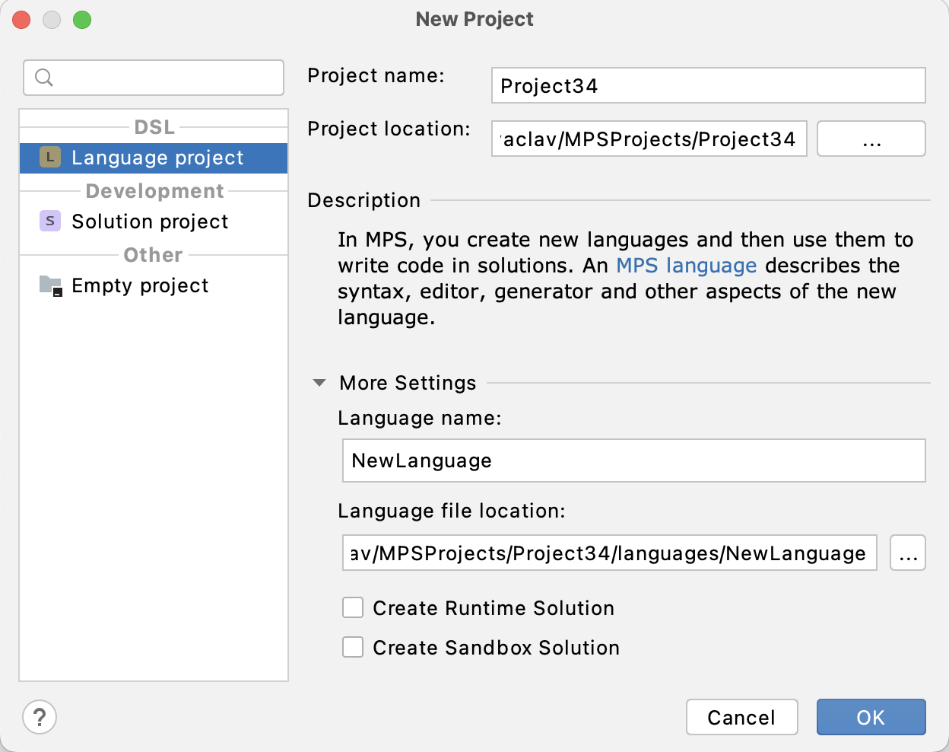Select Empty project under Other
The height and width of the screenshot is (752, 949).
tap(139, 285)
